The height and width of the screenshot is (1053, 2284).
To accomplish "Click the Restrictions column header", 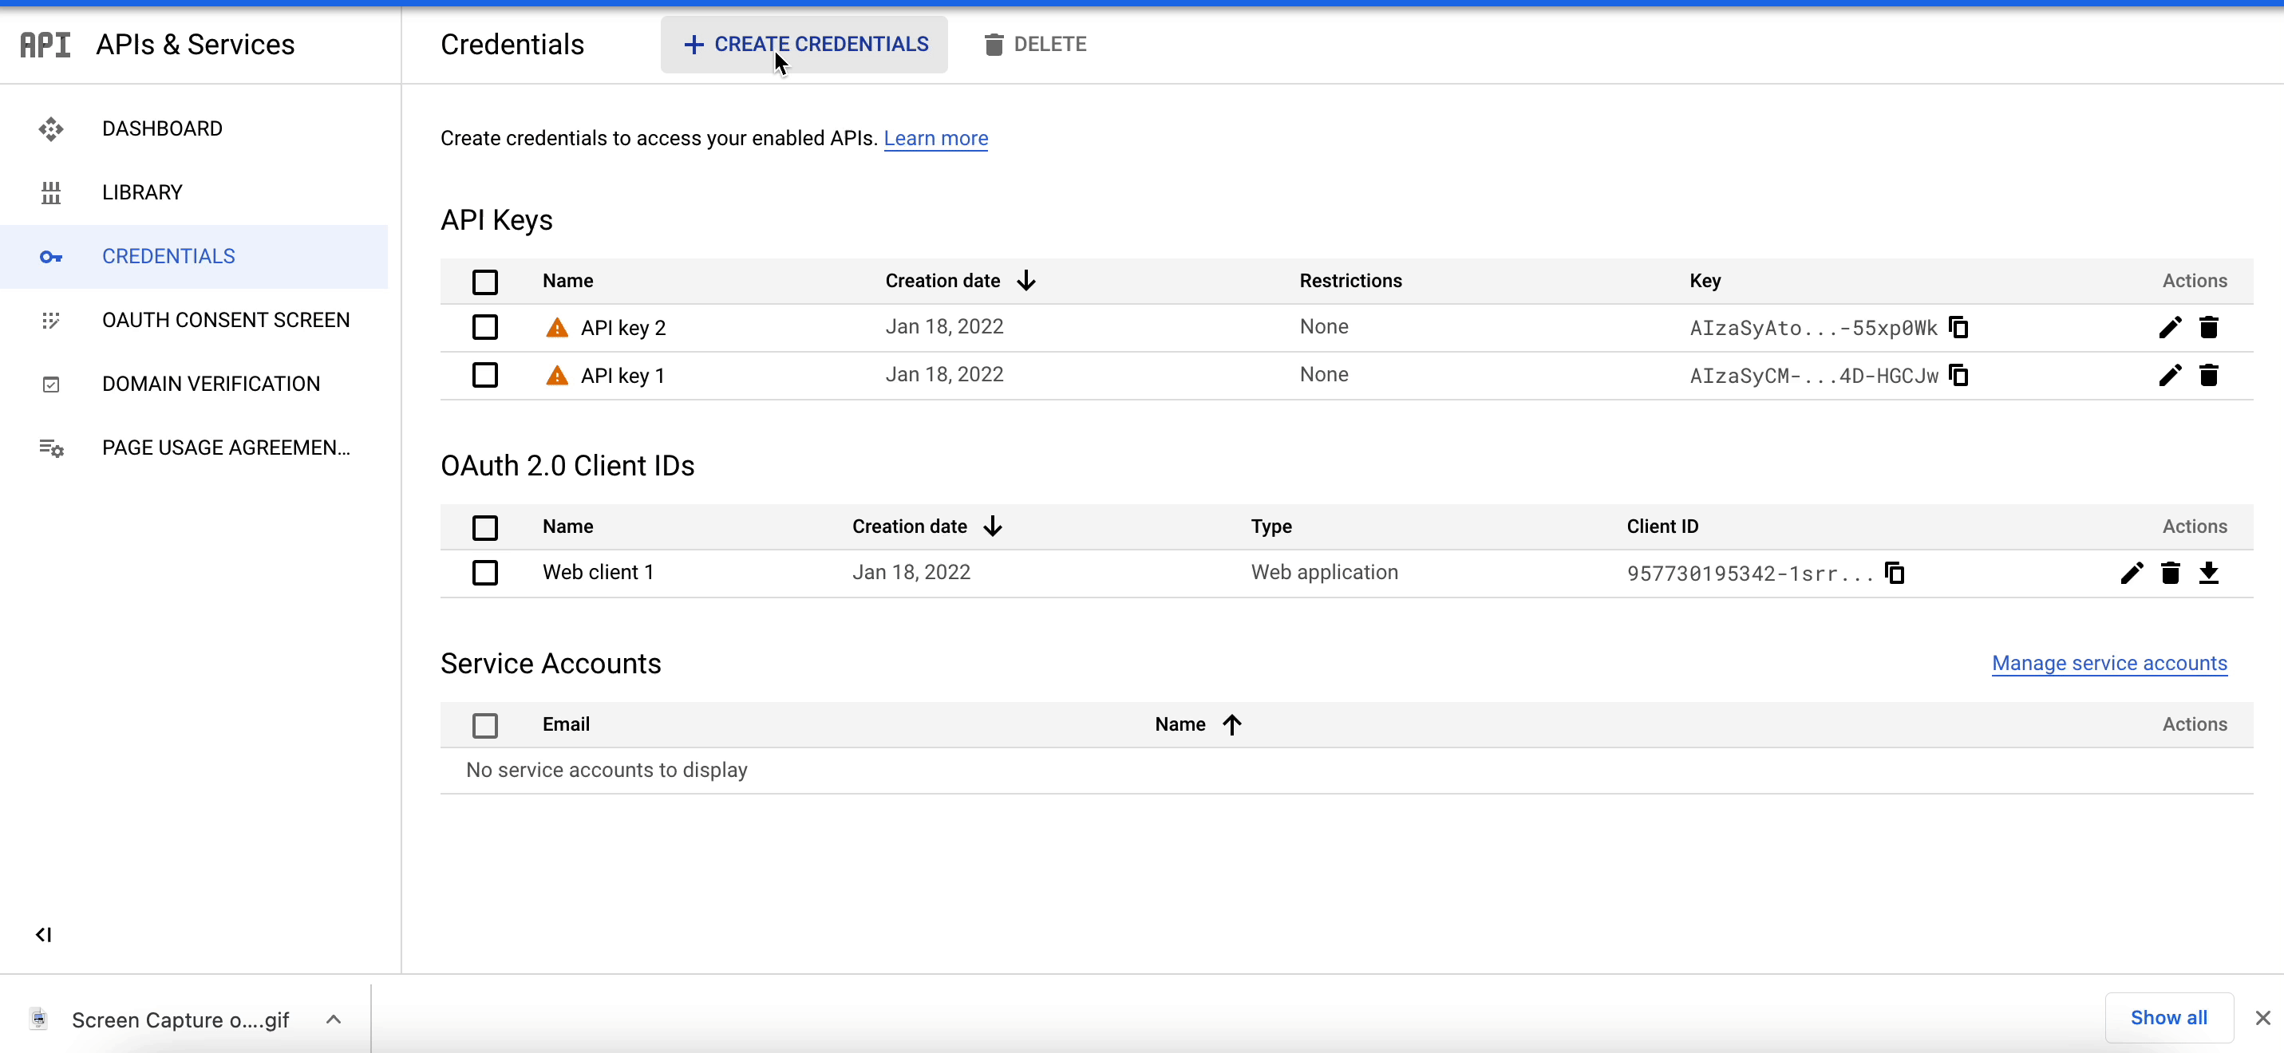I will 1350,281.
